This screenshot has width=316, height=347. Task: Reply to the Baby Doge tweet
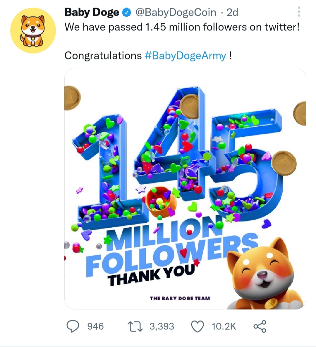coord(73,326)
